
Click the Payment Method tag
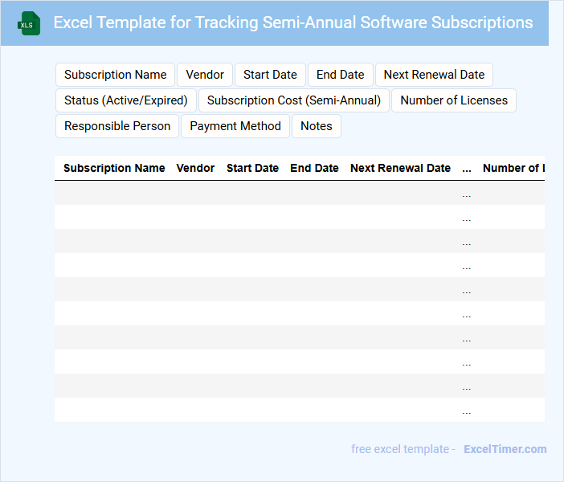click(x=235, y=126)
